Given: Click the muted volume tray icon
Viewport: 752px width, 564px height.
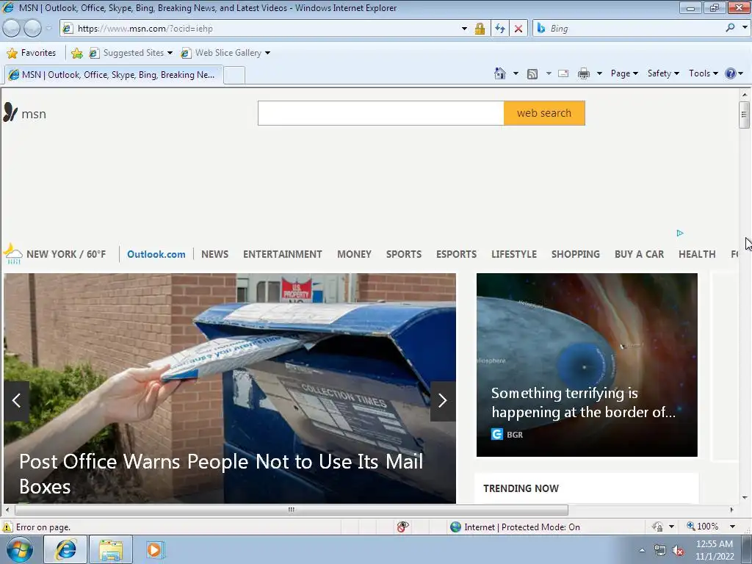Looking at the screenshot, I should [x=678, y=551].
